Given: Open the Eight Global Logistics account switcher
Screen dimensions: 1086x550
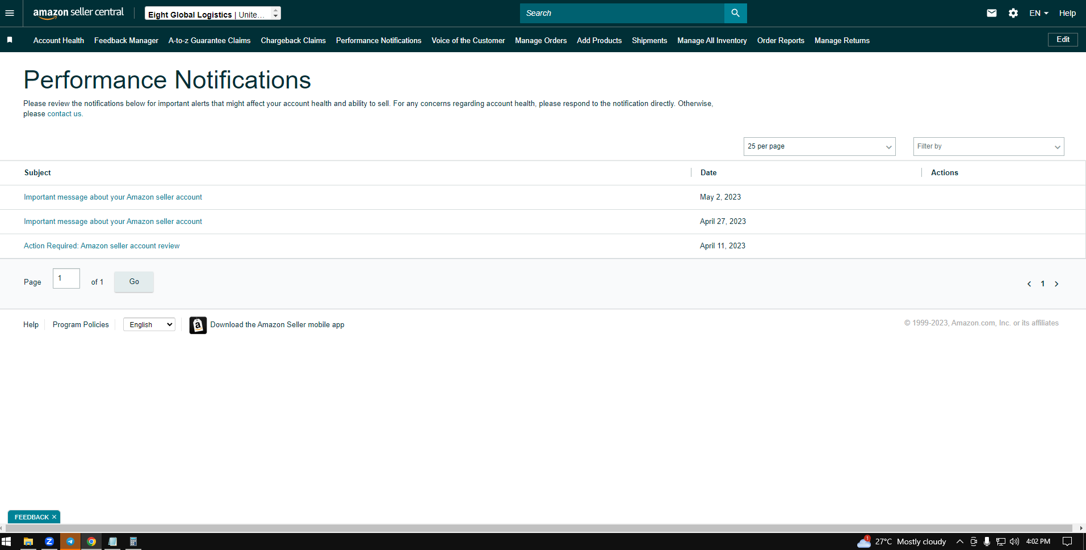Looking at the screenshot, I should tap(213, 13).
